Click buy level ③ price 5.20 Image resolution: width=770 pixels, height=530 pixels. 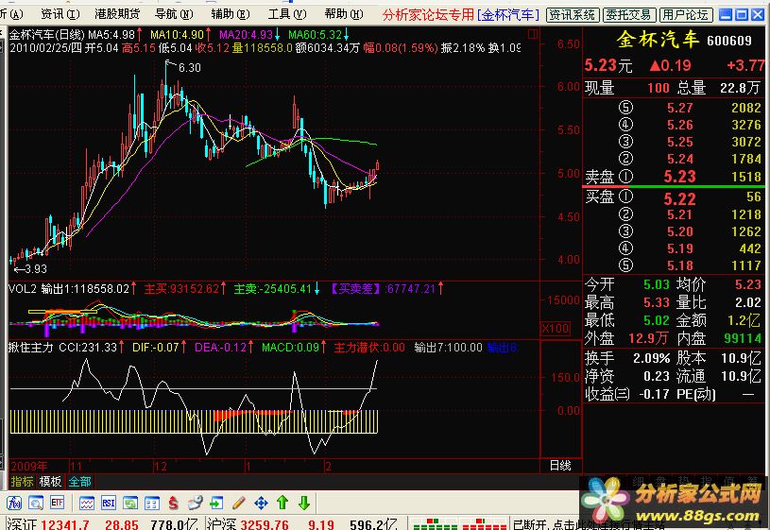tap(679, 231)
